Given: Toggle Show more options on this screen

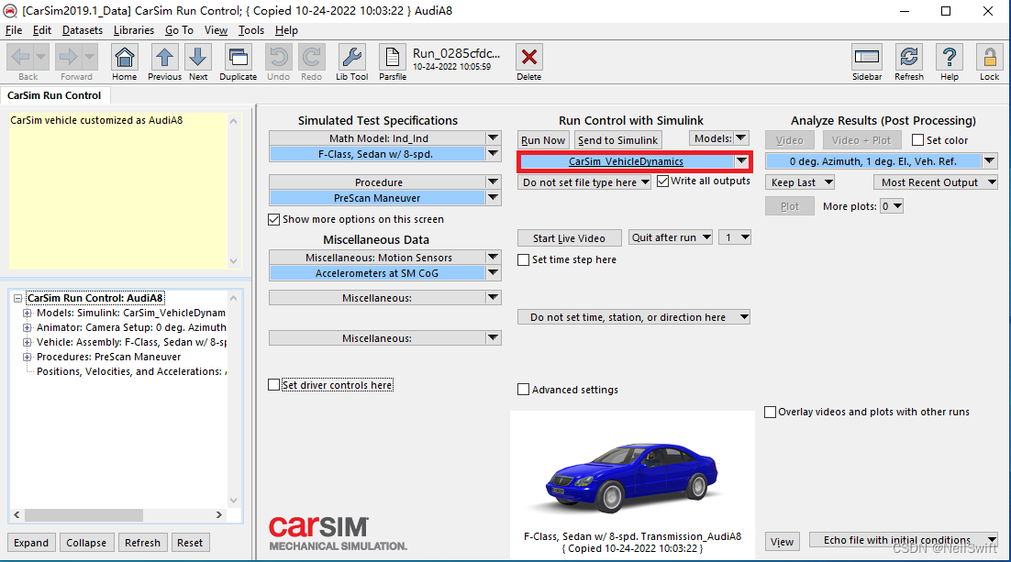Looking at the screenshot, I should point(273,219).
